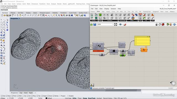Click Grasshopper Save blue floppy icon
Image resolution: width=177 pixels, height=99 pixels.
[95, 24]
